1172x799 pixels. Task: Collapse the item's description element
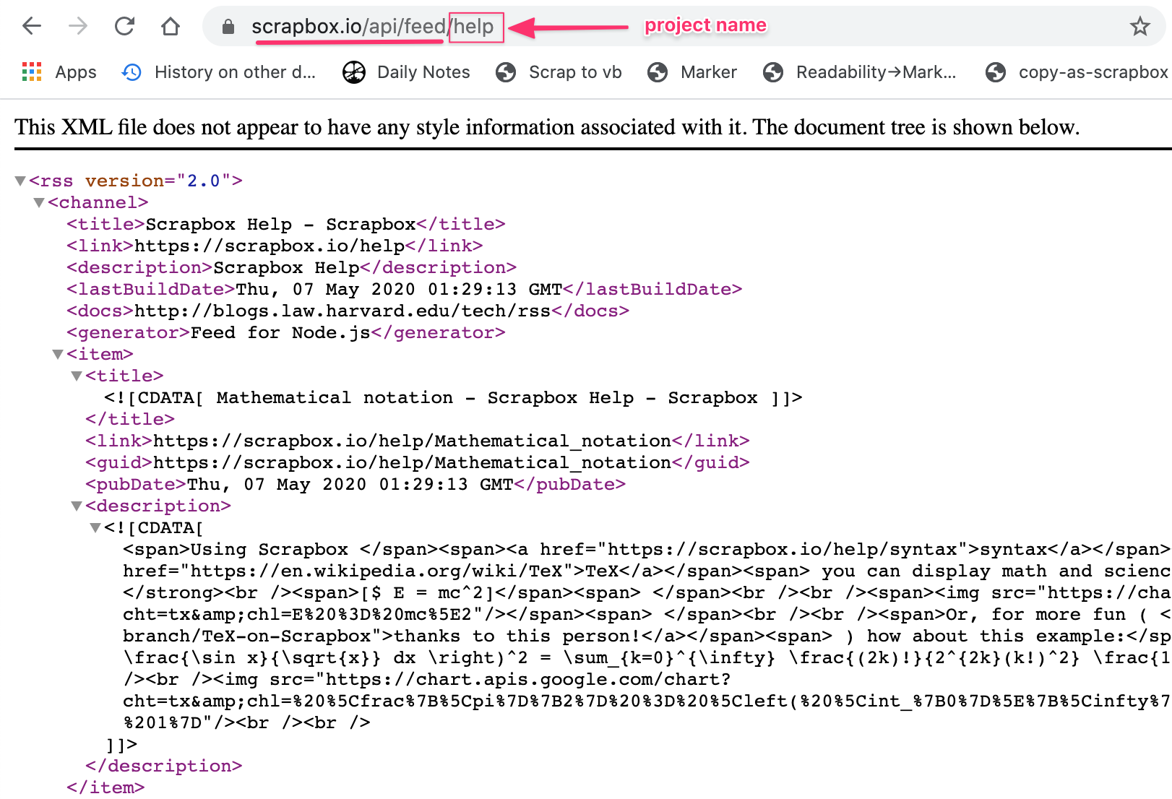pos(77,506)
